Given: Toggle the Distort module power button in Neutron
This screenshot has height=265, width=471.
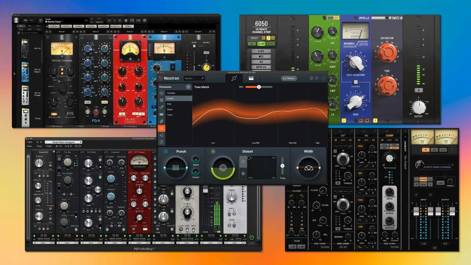Looking at the screenshot, I should tap(213, 151).
